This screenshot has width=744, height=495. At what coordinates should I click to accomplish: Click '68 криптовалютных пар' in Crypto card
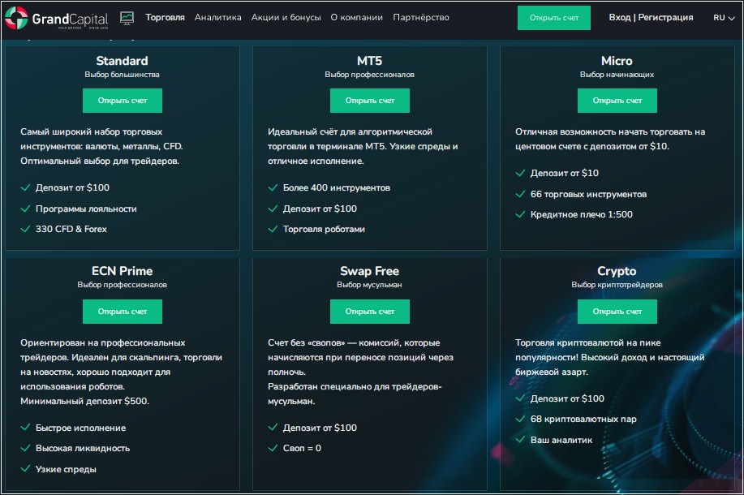(x=583, y=419)
